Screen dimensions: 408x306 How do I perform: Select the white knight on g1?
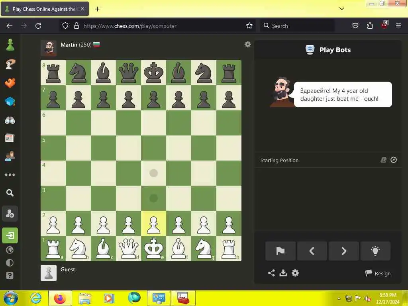[204, 249]
